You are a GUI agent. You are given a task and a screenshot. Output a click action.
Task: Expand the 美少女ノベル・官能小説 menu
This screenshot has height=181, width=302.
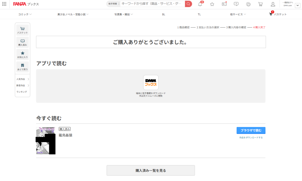pos(73,14)
